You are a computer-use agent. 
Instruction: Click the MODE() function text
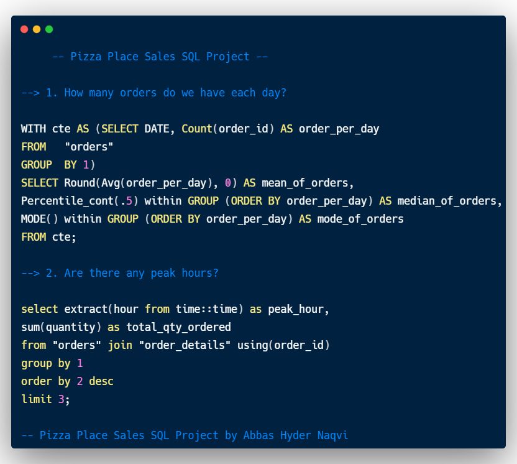tap(39, 219)
